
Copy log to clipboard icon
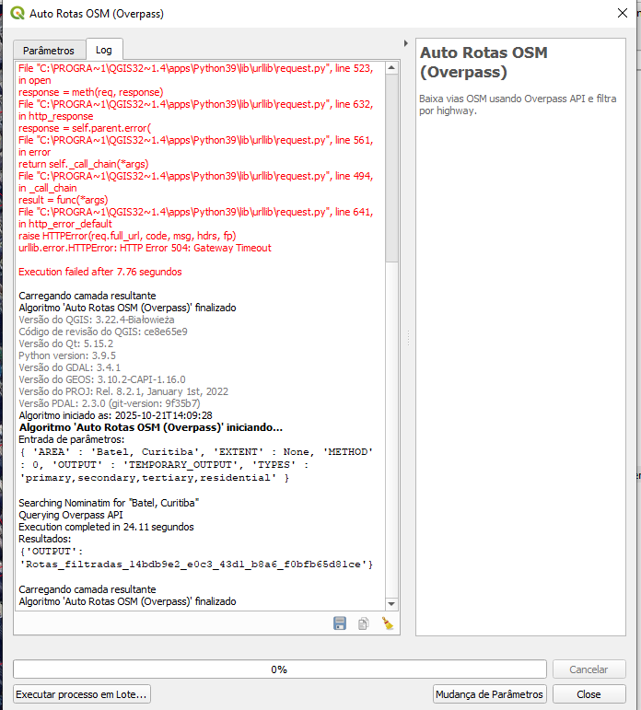pyautogui.click(x=363, y=623)
